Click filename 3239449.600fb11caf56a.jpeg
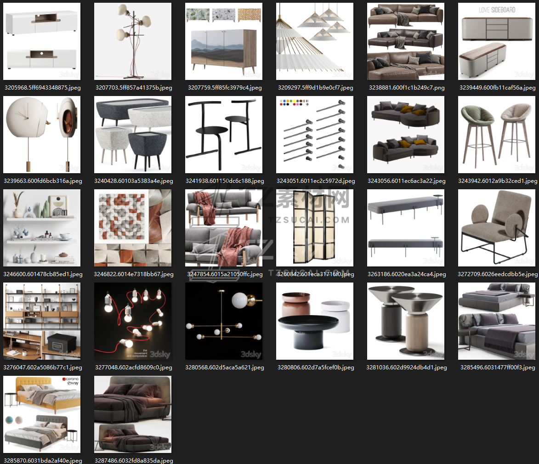The width and height of the screenshot is (539, 464). click(x=497, y=88)
